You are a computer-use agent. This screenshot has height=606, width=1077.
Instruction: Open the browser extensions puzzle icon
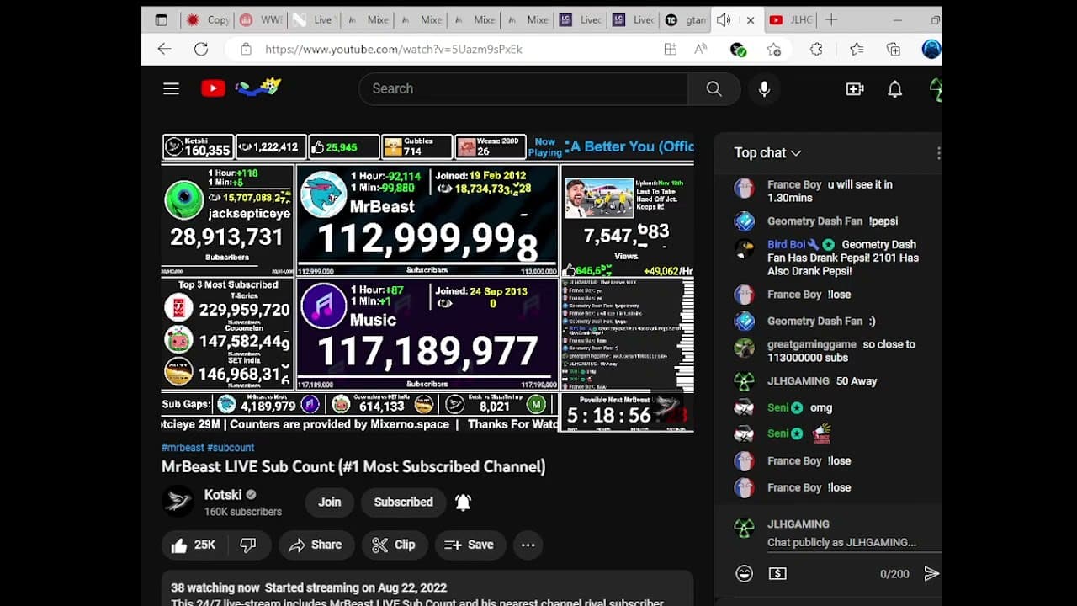[815, 49]
